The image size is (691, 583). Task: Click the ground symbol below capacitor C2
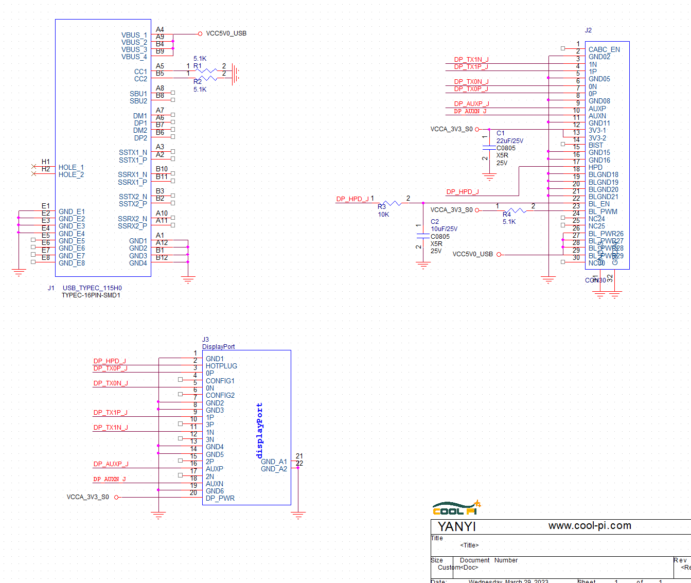[x=423, y=266]
